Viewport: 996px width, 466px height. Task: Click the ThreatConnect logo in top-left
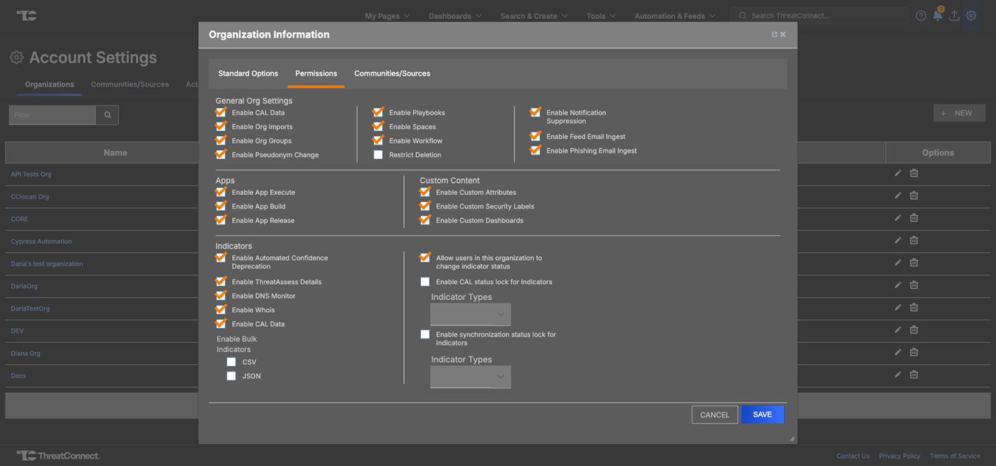26,16
